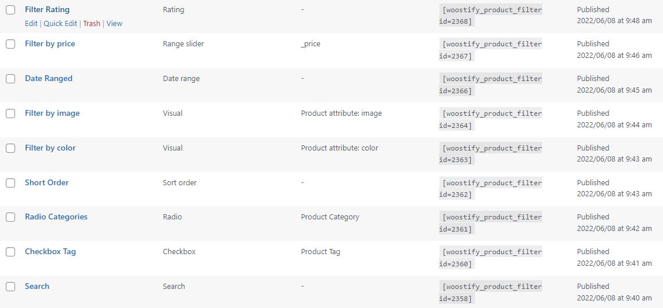The image size is (663, 308).
Task: Select the shortcode with id=2360
Action: 491,258
